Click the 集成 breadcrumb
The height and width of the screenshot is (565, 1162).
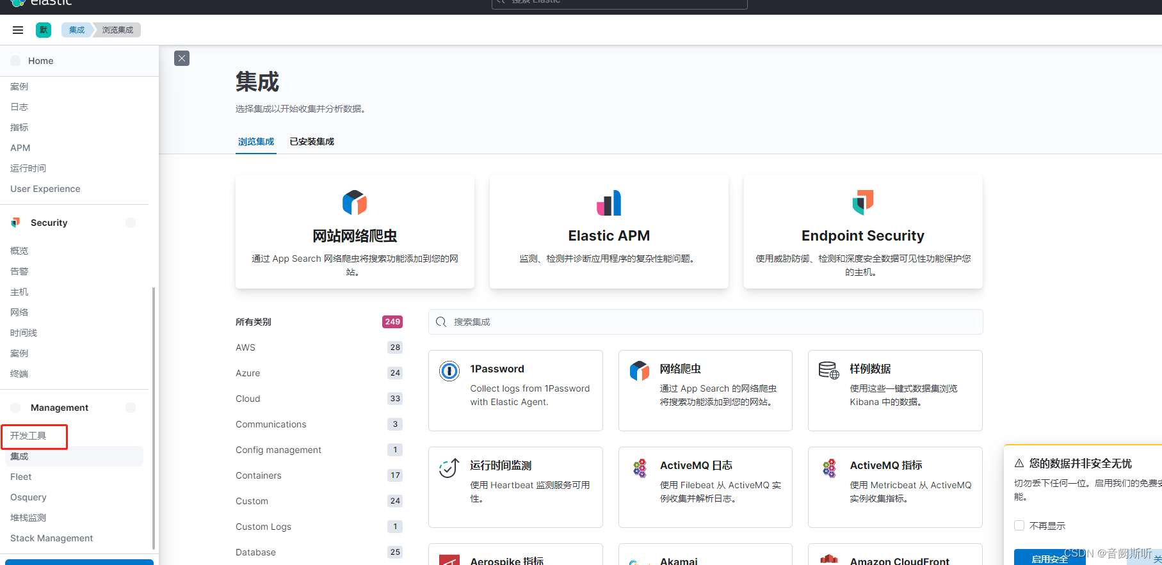77,30
